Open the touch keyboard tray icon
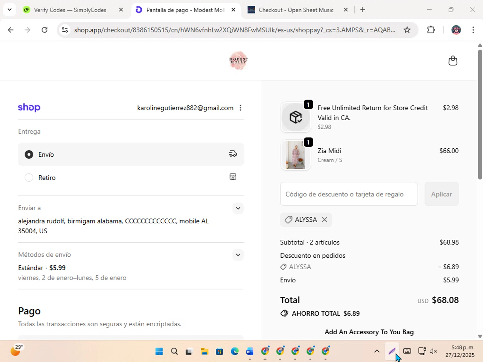This screenshot has width=483, height=362. click(407, 351)
